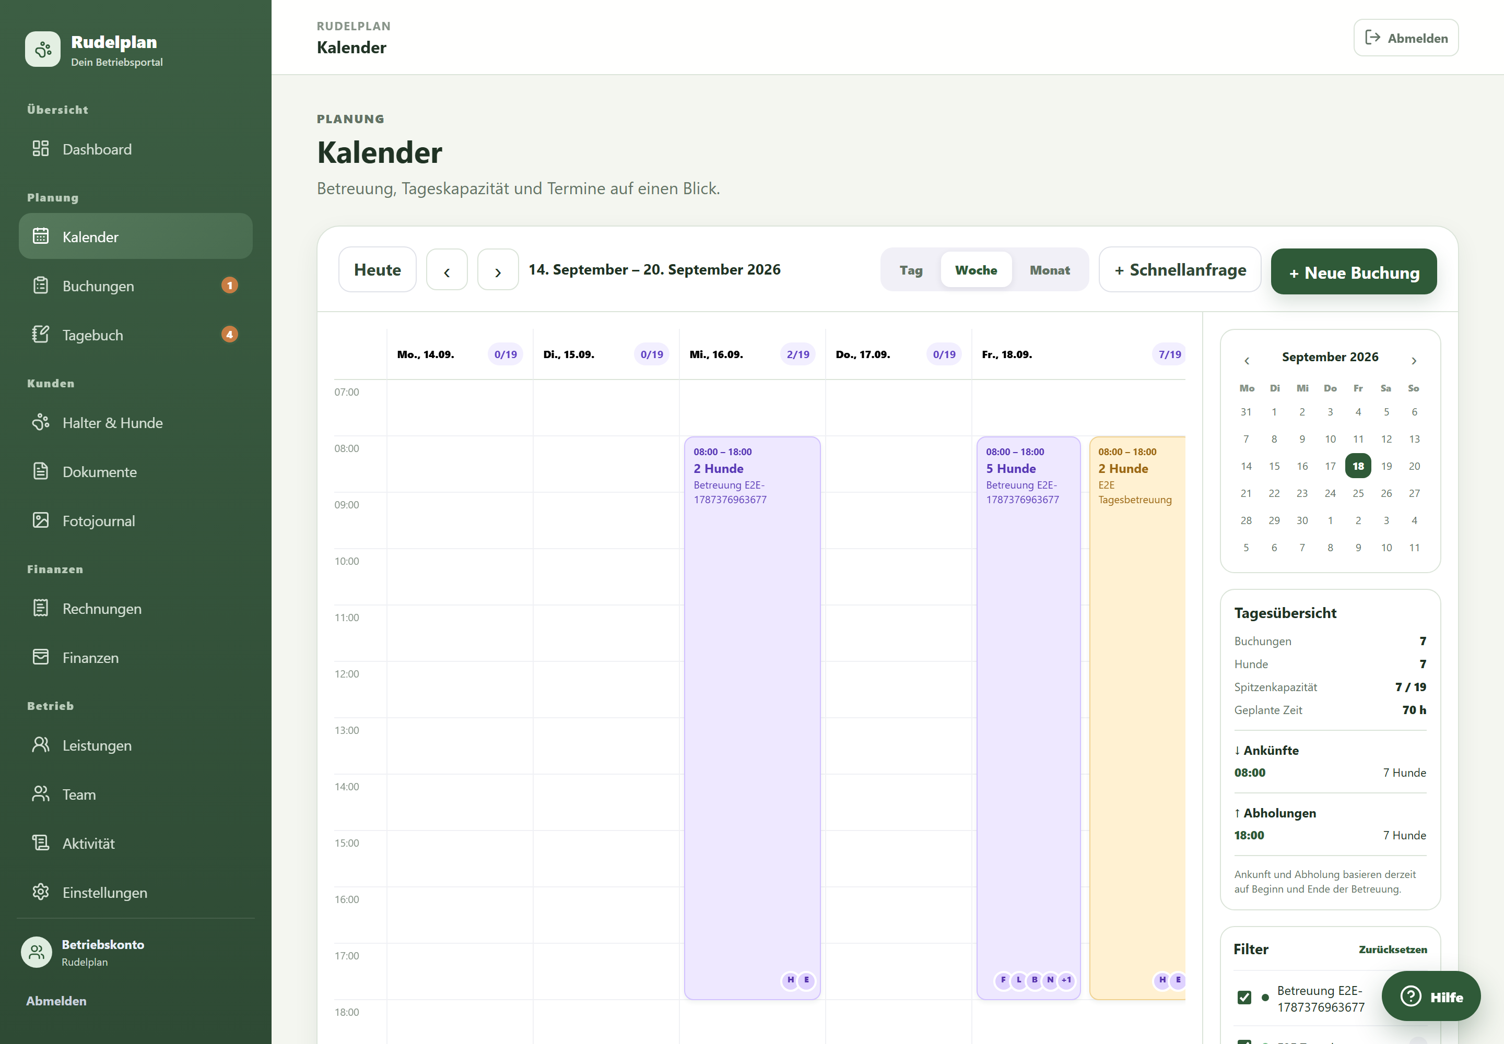Viewport: 1504px width, 1044px height.
Task: Click the + Neue Buchung button
Action: click(x=1354, y=272)
